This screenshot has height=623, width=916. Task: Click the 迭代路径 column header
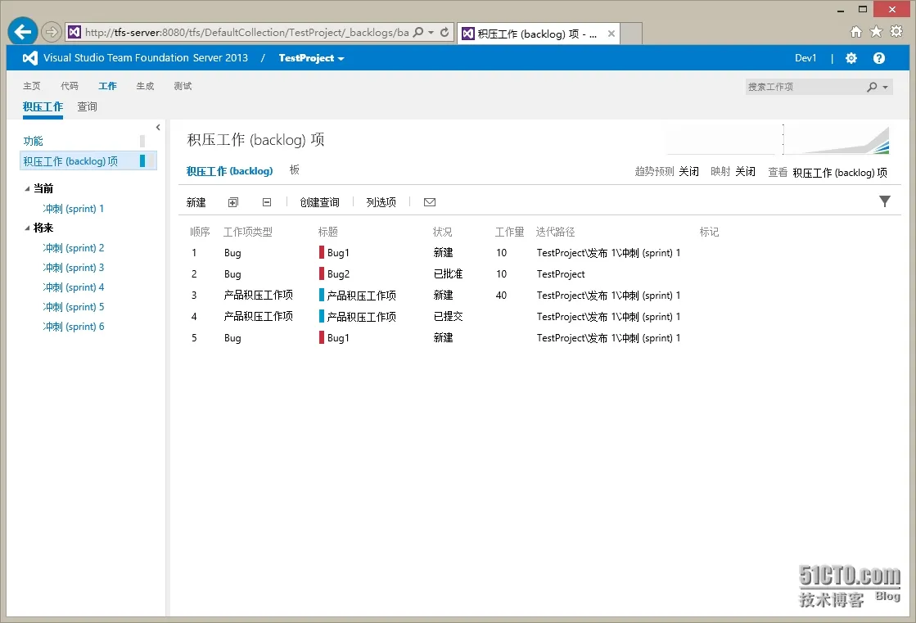(x=555, y=232)
